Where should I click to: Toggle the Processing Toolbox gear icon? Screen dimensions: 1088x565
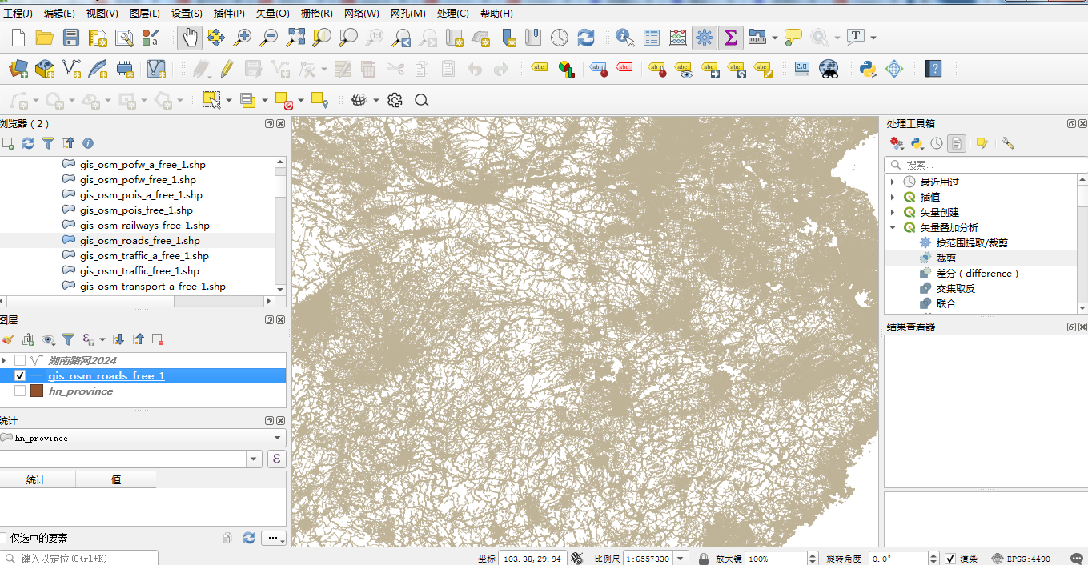point(705,37)
